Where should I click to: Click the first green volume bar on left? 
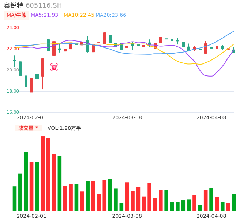[x=15, y=198]
